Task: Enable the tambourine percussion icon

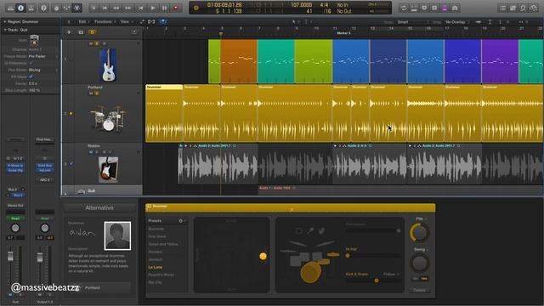Action: [298, 230]
